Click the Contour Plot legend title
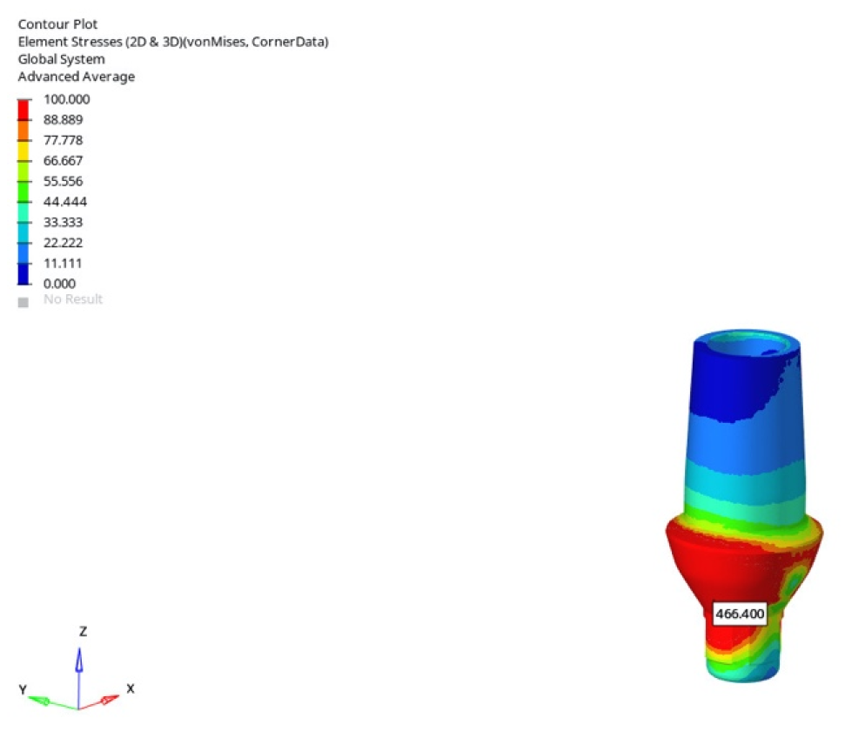This screenshot has width=845, height=738. point(57,24)
